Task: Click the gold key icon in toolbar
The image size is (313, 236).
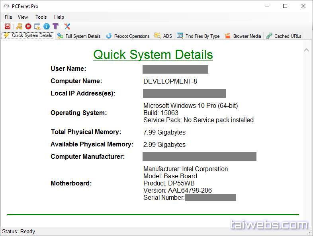Action: 19,26
